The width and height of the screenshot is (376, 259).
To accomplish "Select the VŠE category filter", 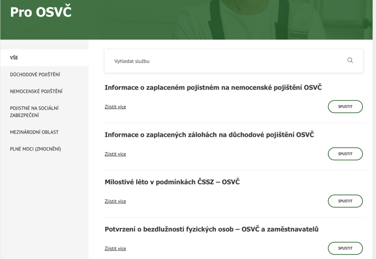I will [x=15, y=58].
